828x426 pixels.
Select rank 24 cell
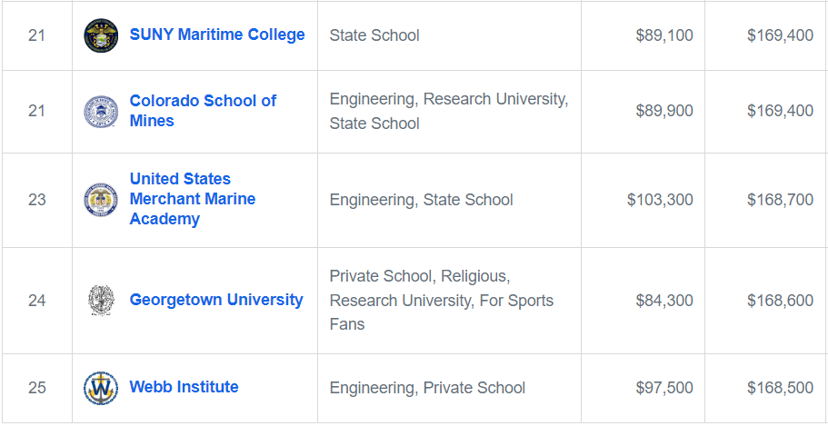37,301
